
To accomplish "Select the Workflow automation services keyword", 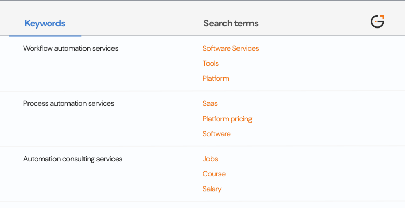I will tap(71, 48).
